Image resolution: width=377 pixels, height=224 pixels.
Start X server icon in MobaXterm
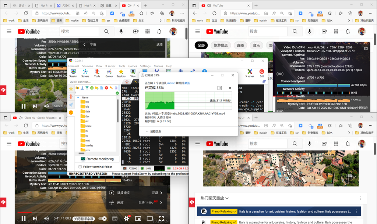(250, 73)
